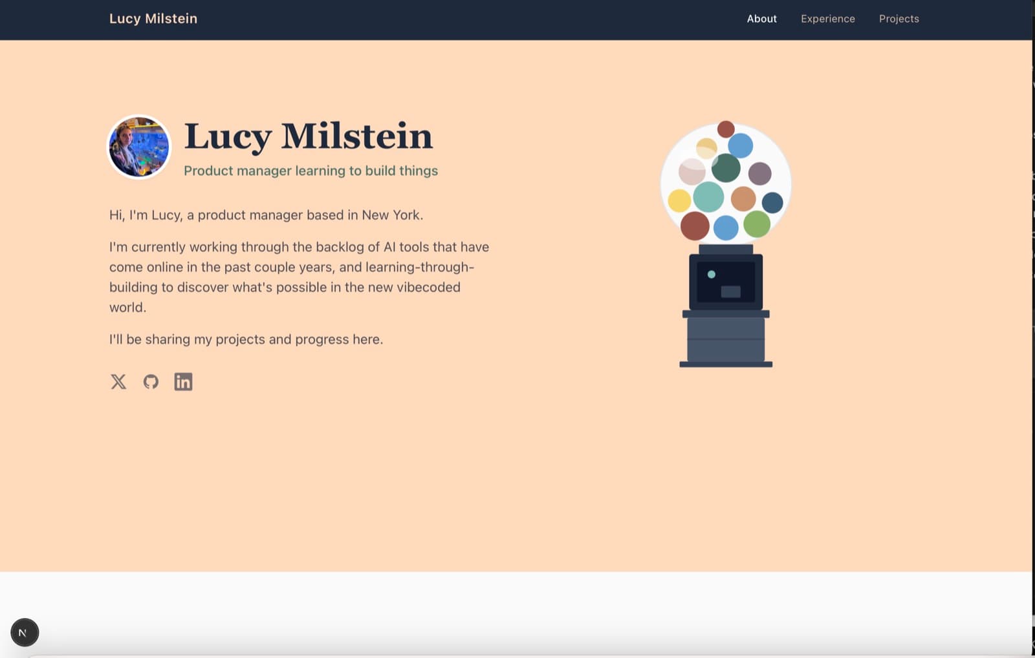Click the circular profile photo avatar
1035x658 pixels.
point(139,147)
